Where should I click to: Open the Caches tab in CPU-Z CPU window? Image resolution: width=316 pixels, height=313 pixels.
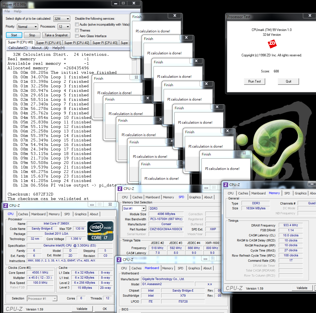point(23,214)
